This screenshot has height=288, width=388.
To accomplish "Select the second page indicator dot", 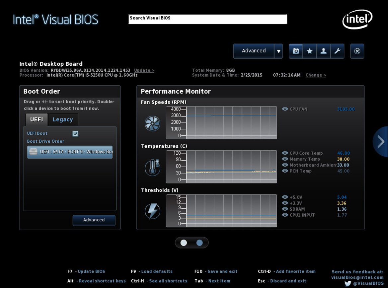I will 199,243.
